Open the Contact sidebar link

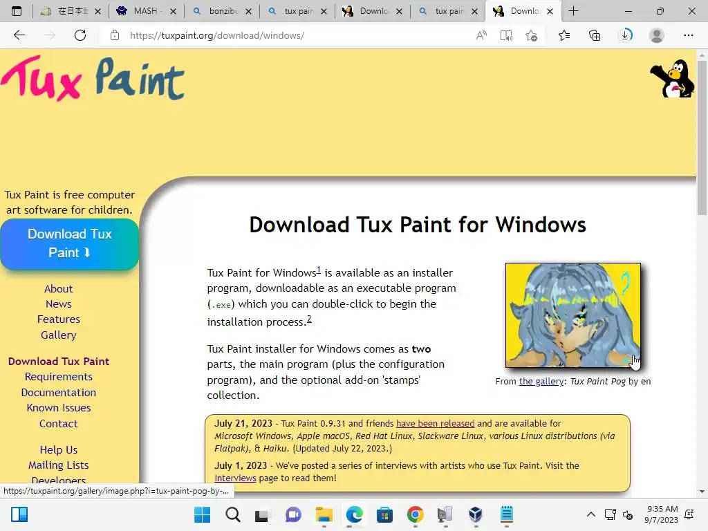(58, 424)
